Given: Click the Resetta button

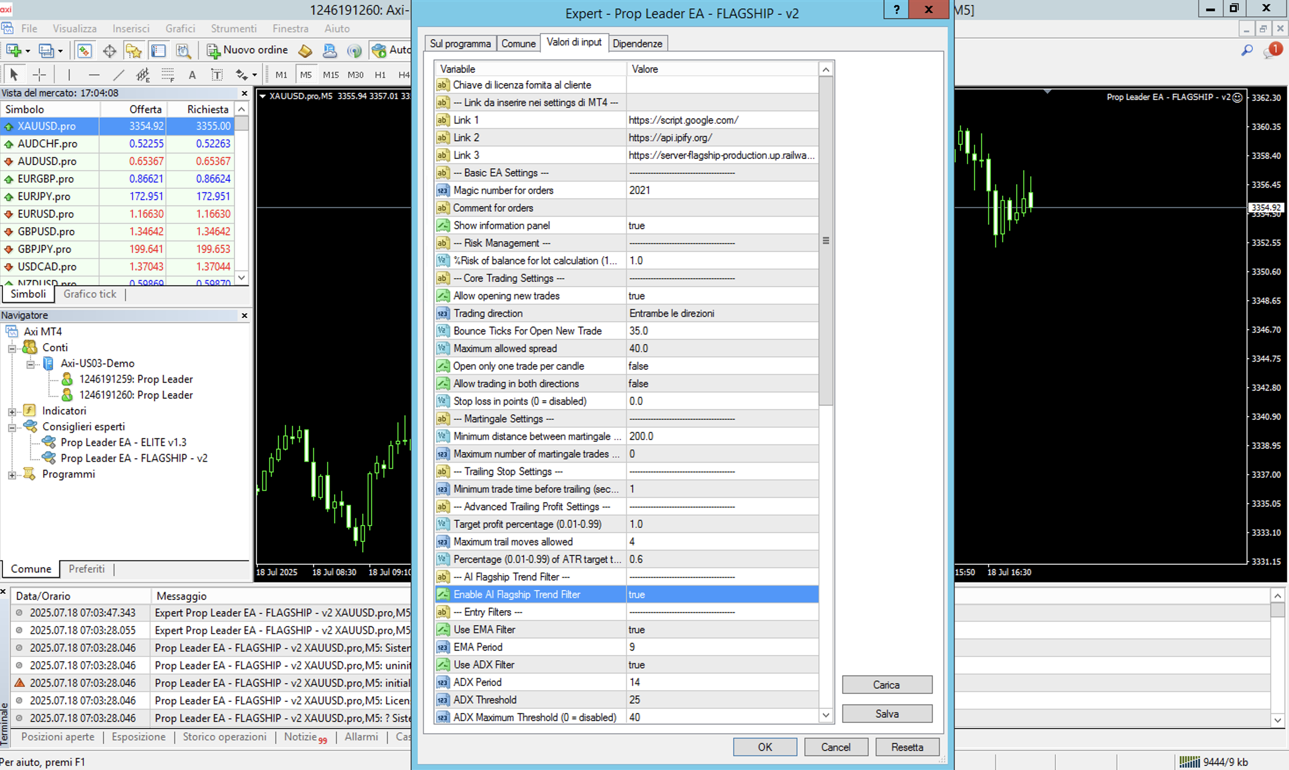Looking at the screenshot, I should [x=907, y=747].
